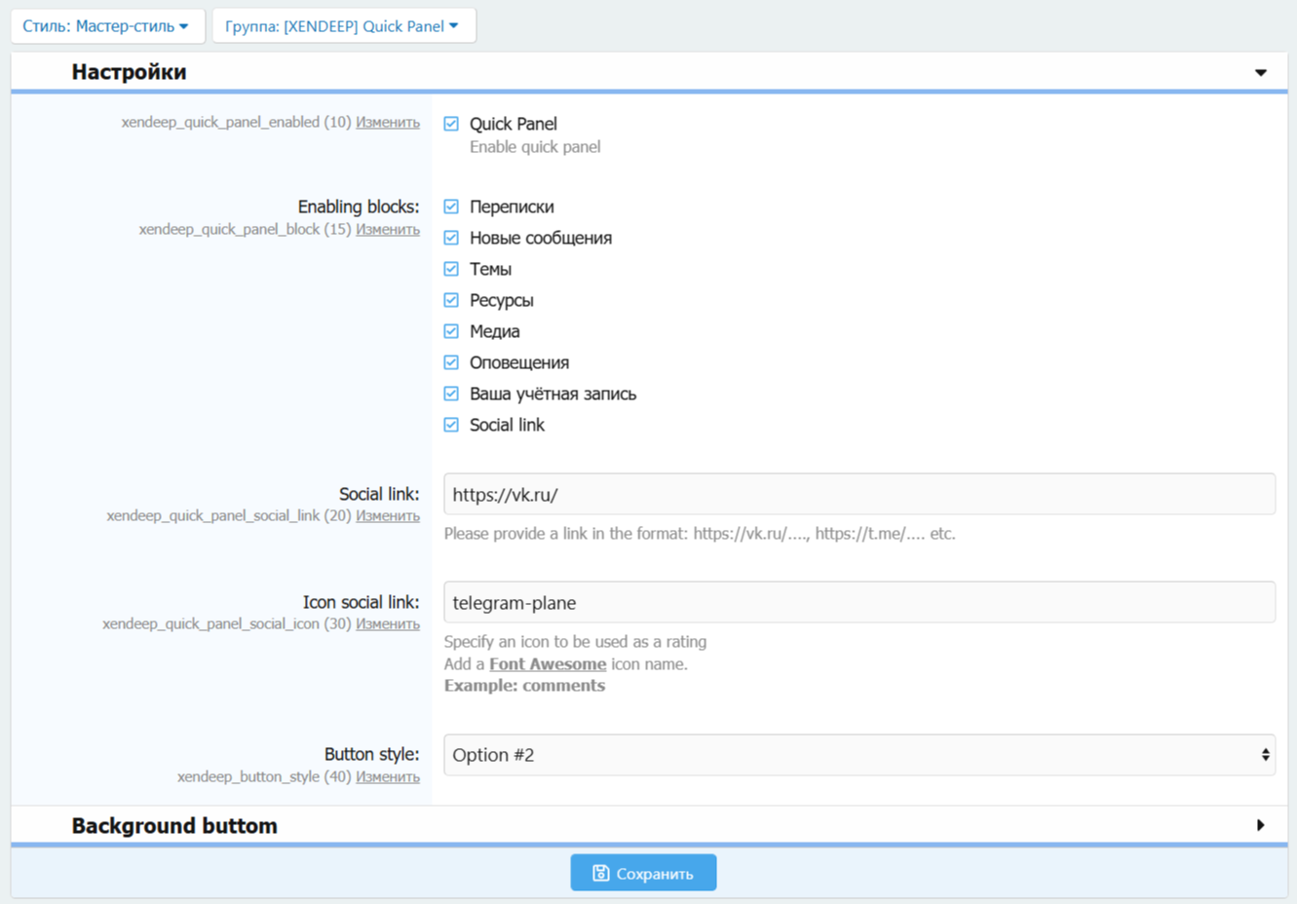Click Изменить for xendeep_quick_panel_enabled

tap(387, 123)
